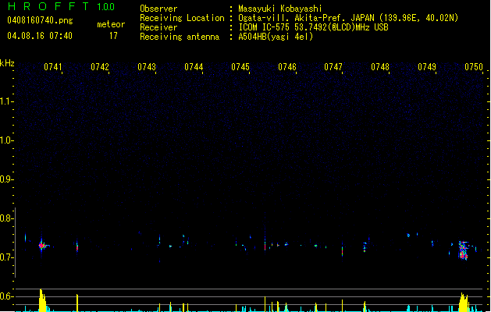
Task: Click the 0747 time axis marker
Action: point(333,67)
